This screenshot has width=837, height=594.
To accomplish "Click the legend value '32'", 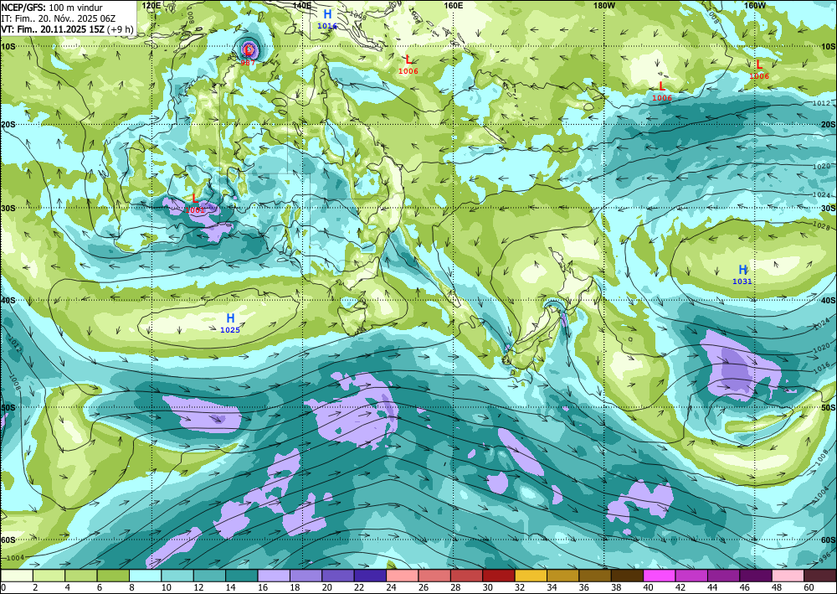I will [519, 588].
